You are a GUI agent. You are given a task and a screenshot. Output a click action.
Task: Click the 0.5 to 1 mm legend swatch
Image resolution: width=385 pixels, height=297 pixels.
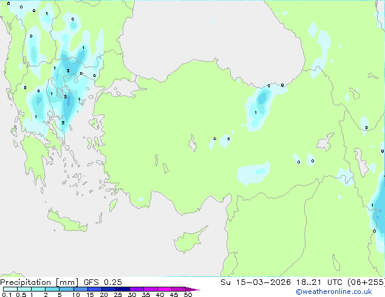(x=24, y=289)
